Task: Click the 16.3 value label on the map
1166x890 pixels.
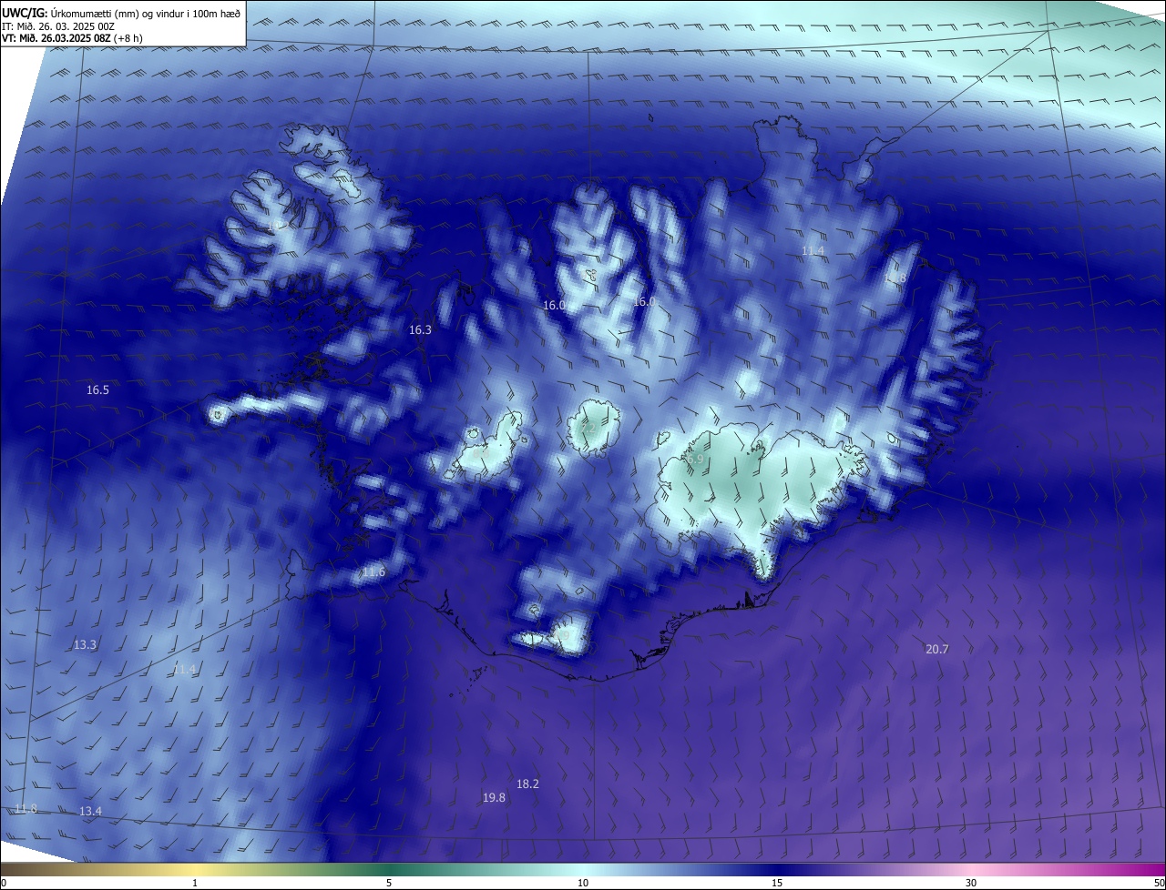Action: point(420,330)
